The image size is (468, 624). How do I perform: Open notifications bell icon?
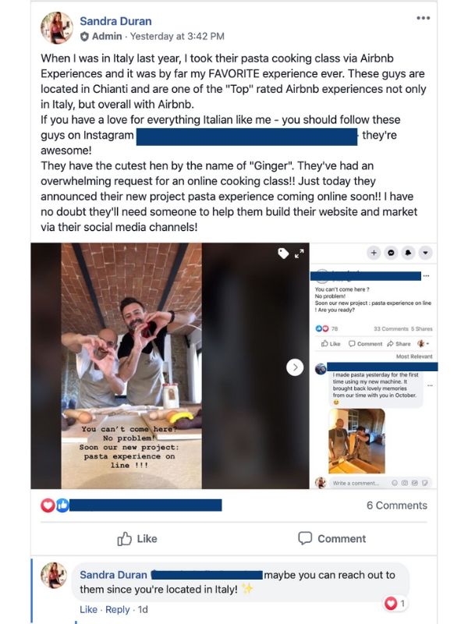tap(408, 253)
